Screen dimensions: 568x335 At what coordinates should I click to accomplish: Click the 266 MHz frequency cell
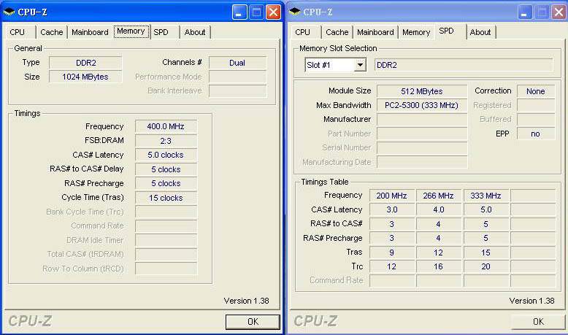pyautogui.click(x=439, y=196)
